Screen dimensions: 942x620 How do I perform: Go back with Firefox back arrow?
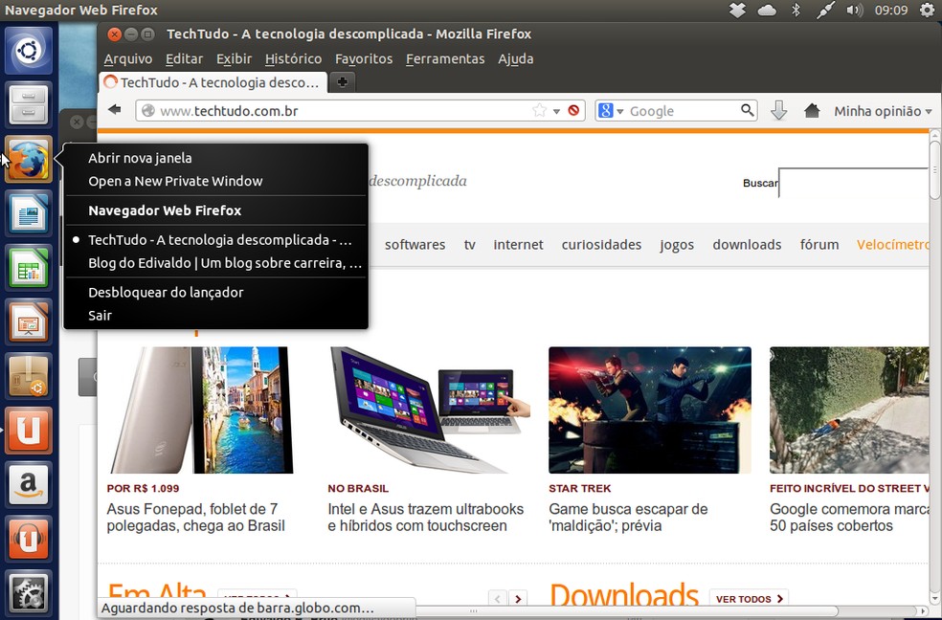coord(114,110)
